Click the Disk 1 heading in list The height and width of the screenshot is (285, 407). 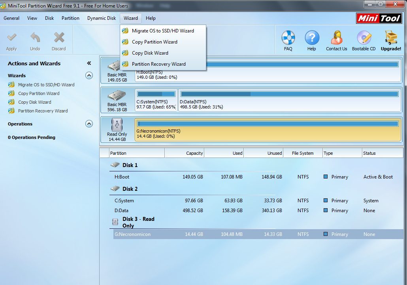pyautogui.click(x=130, y=165)
